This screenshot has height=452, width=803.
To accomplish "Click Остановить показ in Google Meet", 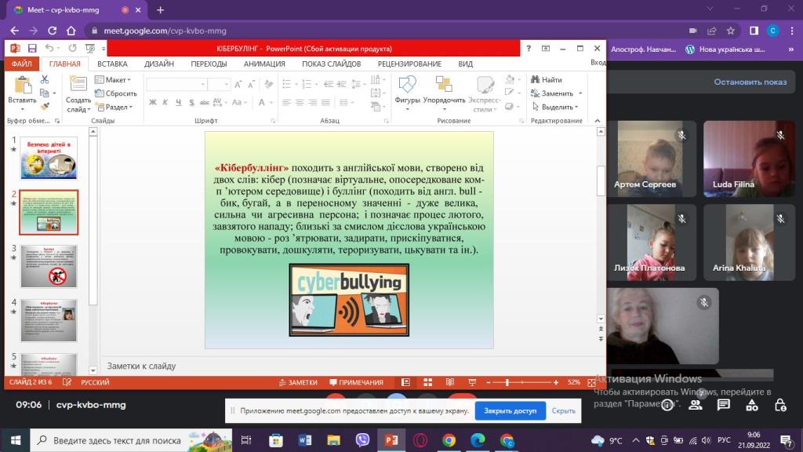I will [x=750, y=82].
